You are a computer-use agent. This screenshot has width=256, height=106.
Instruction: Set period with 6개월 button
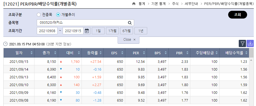click(x=127, y=31)
